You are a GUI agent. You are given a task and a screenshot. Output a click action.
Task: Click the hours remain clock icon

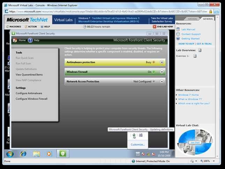85,27
